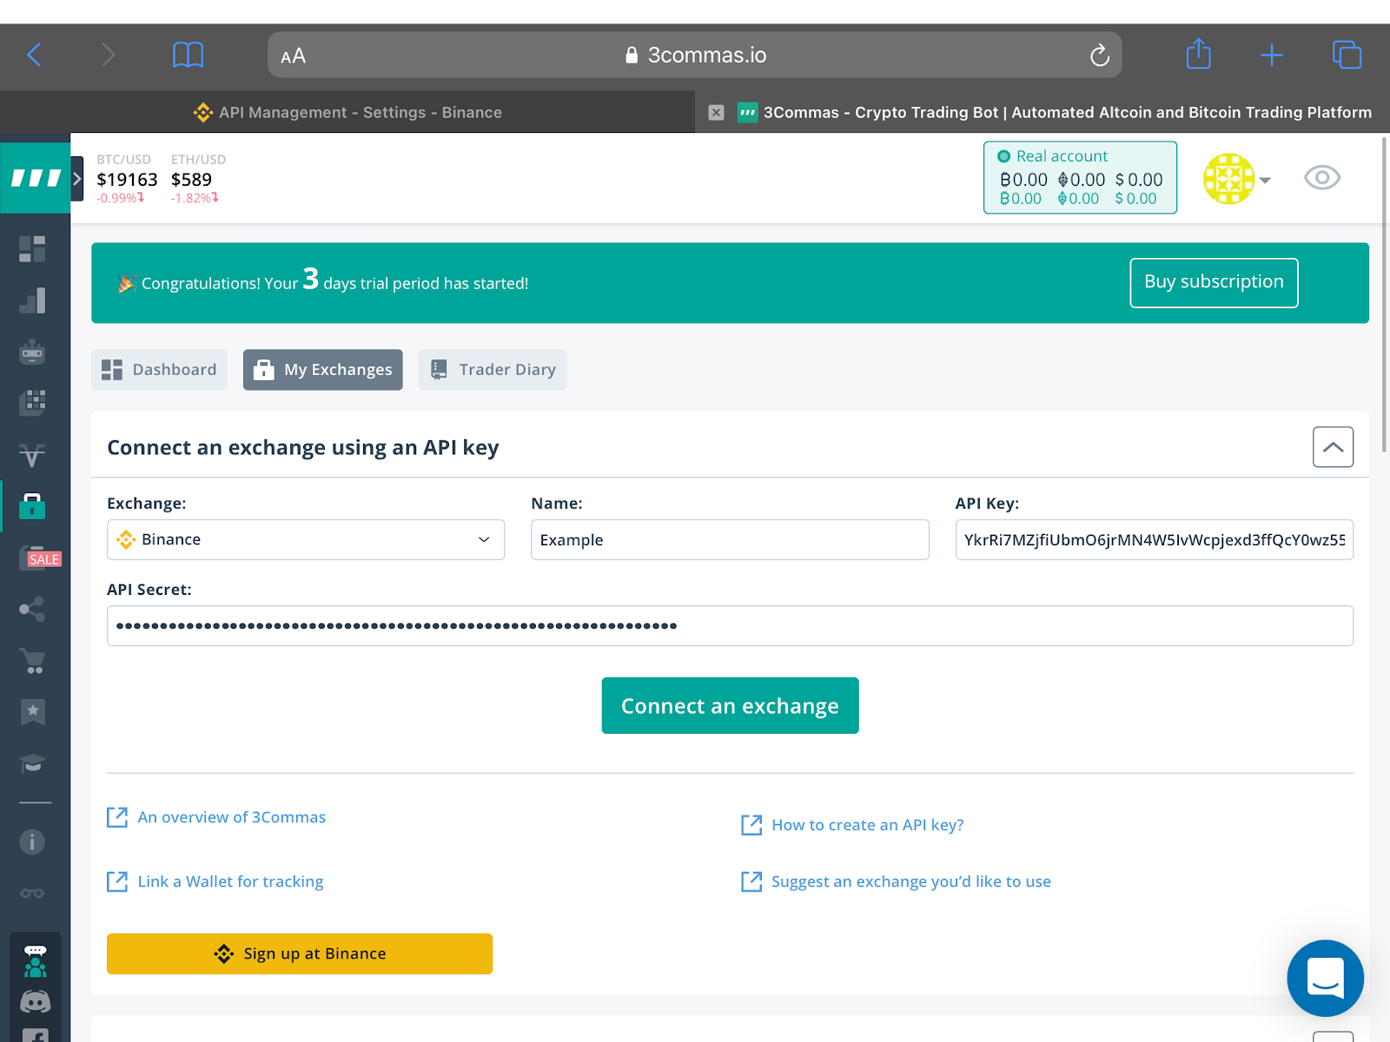Switch to the API Management Binance tab
The width and height of the screenshot is (1390, 1042).
coord(347,112)
